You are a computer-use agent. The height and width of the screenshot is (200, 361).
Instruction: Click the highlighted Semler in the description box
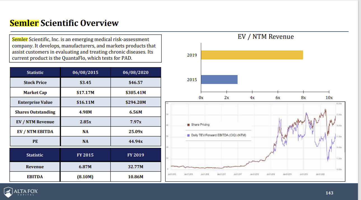pos(20,39)
